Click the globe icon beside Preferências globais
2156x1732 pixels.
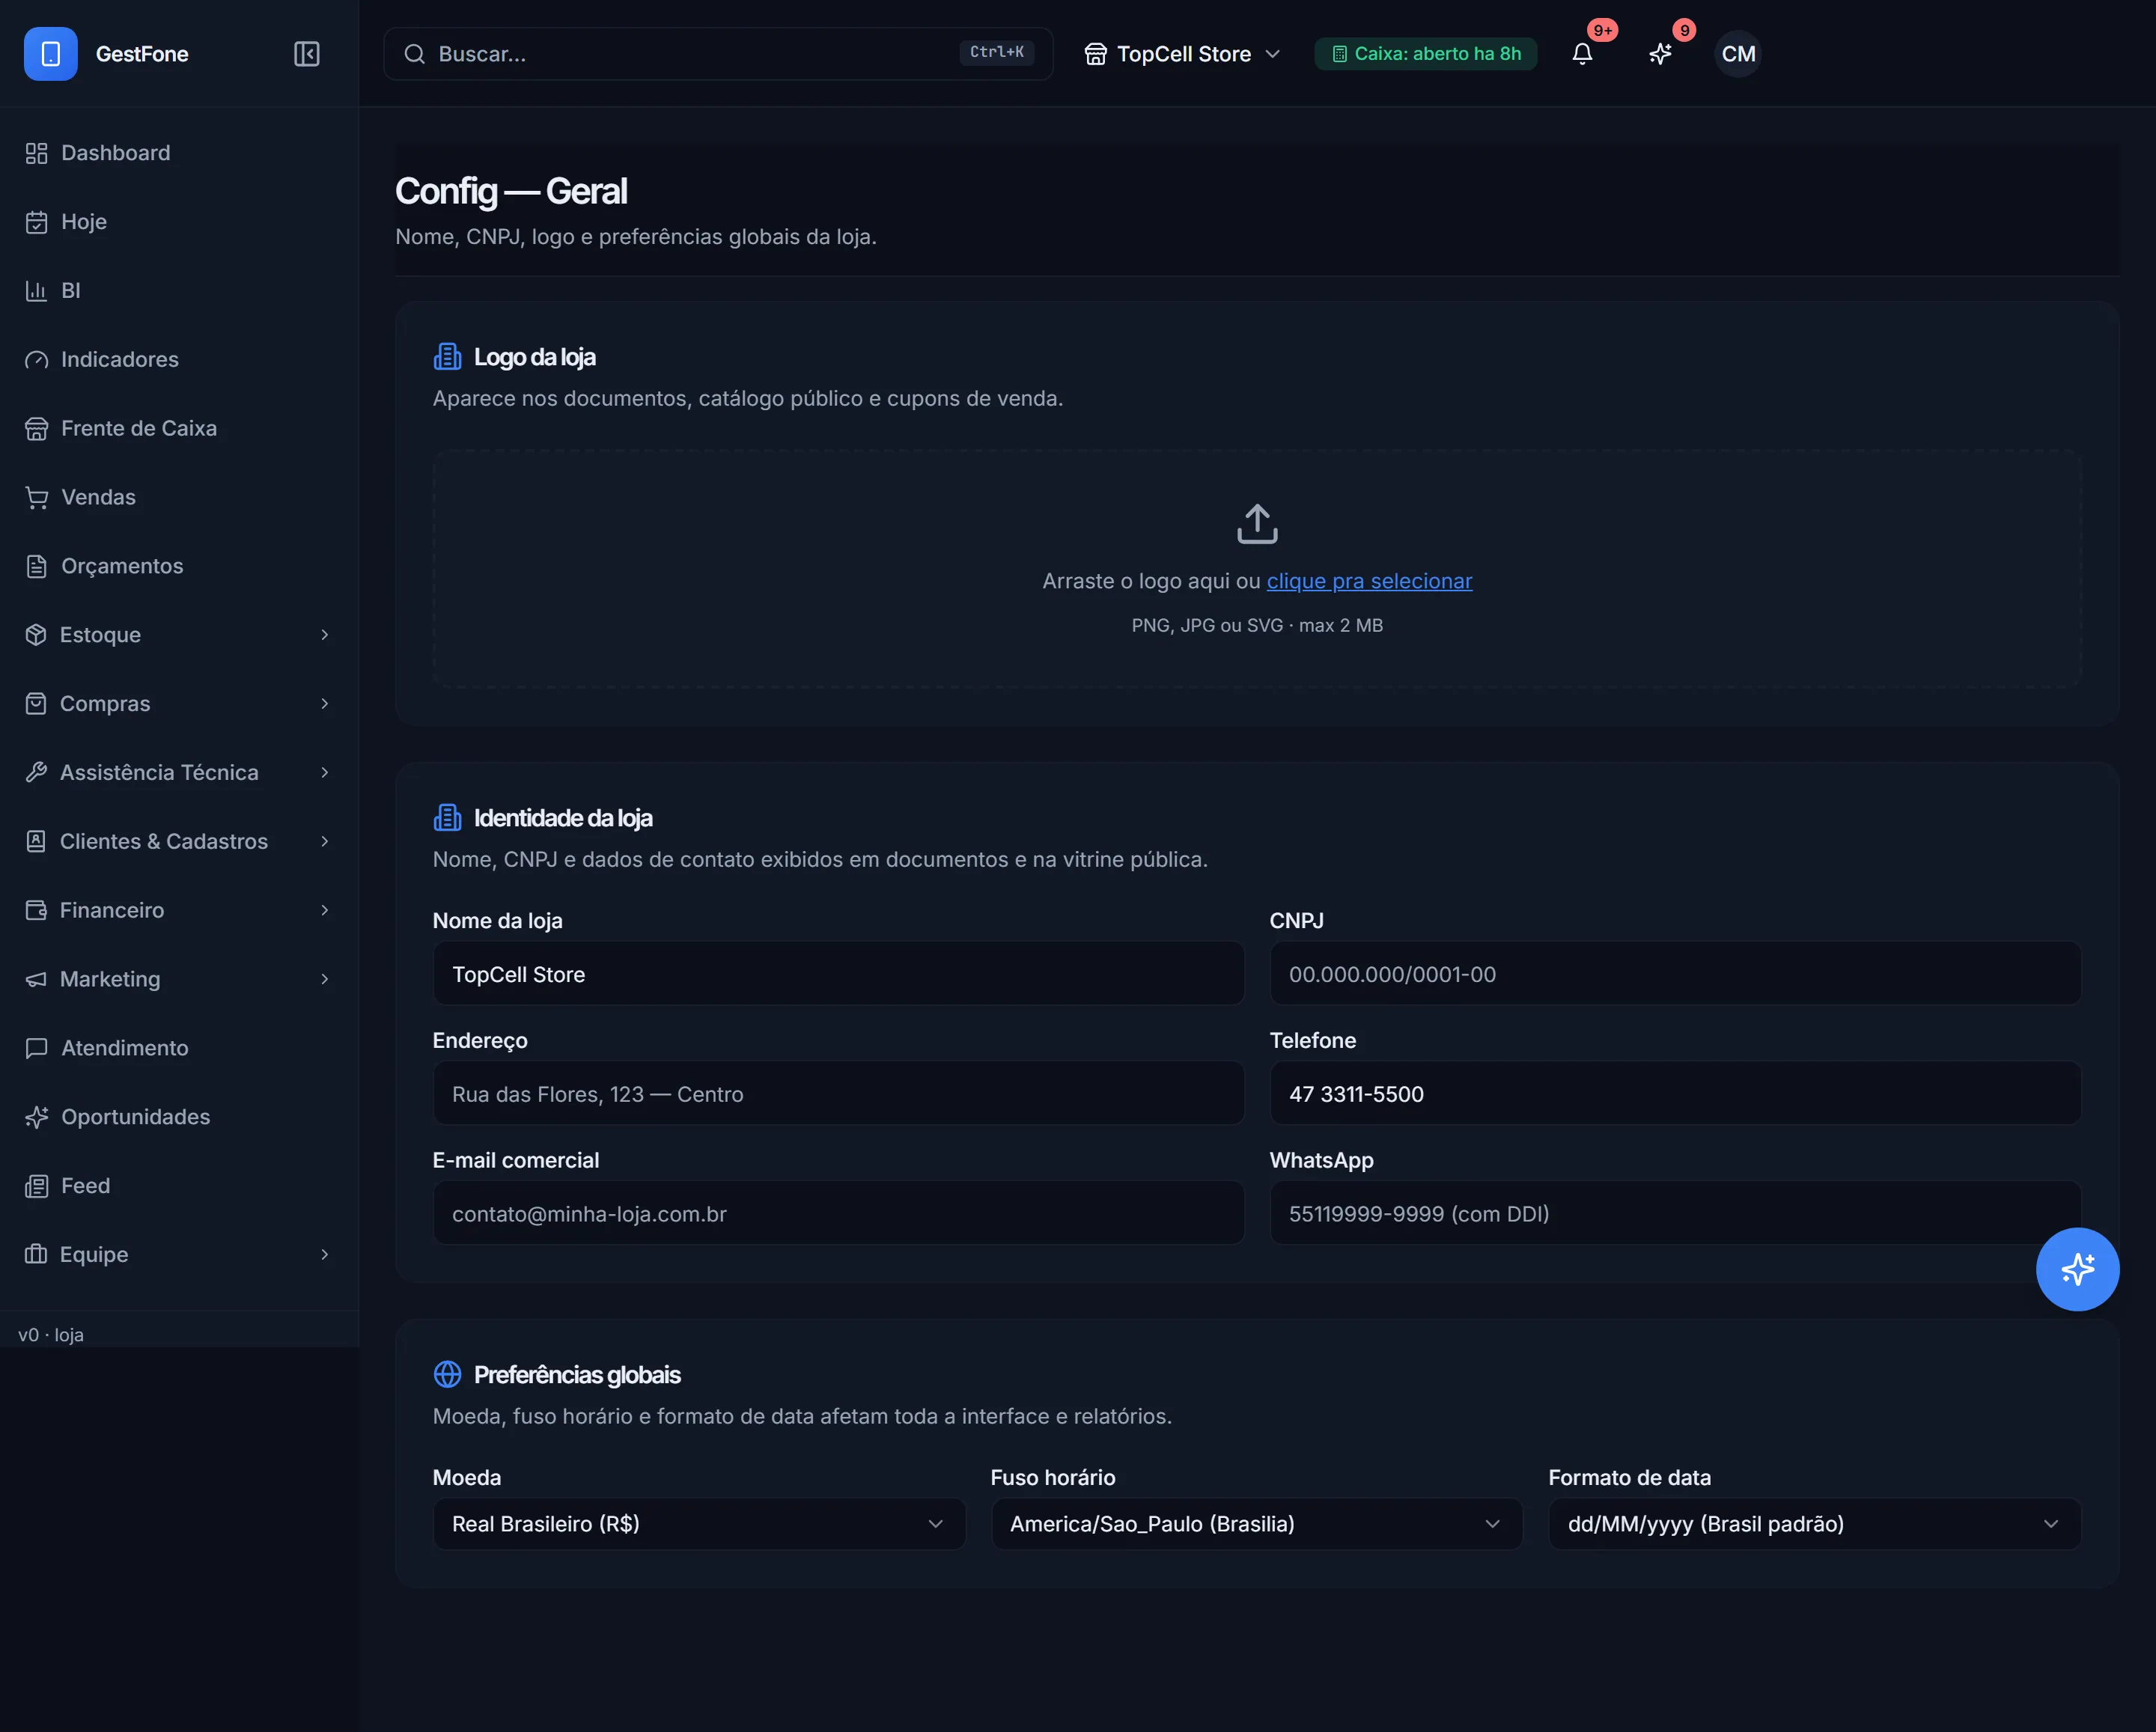[447, 1374]
